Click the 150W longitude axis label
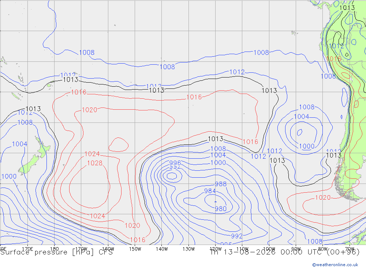This screenshot has height=268, width=366. 135,249
